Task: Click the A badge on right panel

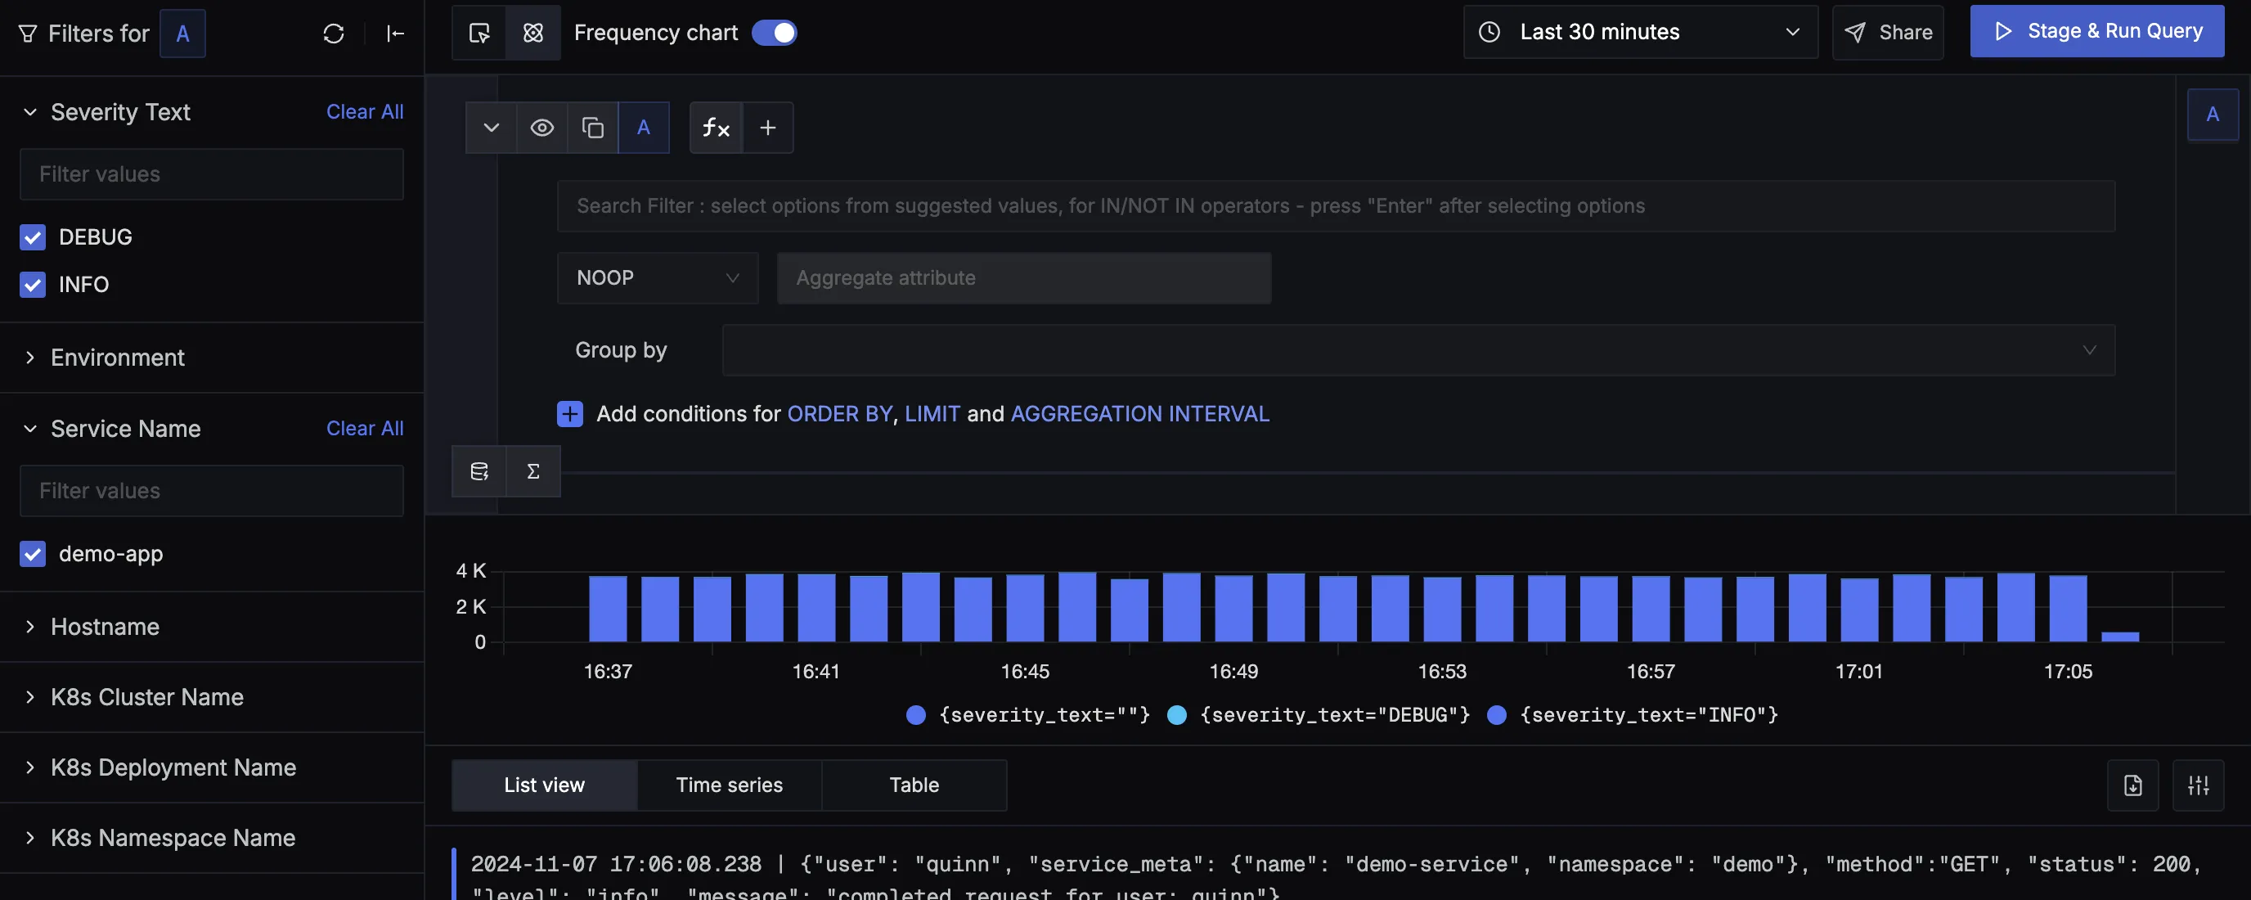Action: pyautogui.click(x=2213, y=115)
